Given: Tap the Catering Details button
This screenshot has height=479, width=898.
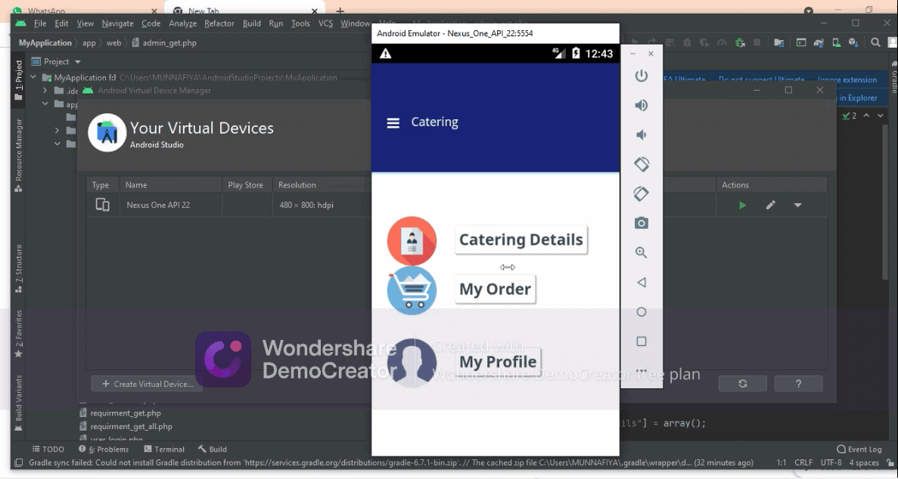Looking at the screenshot, I should [520, 240].
